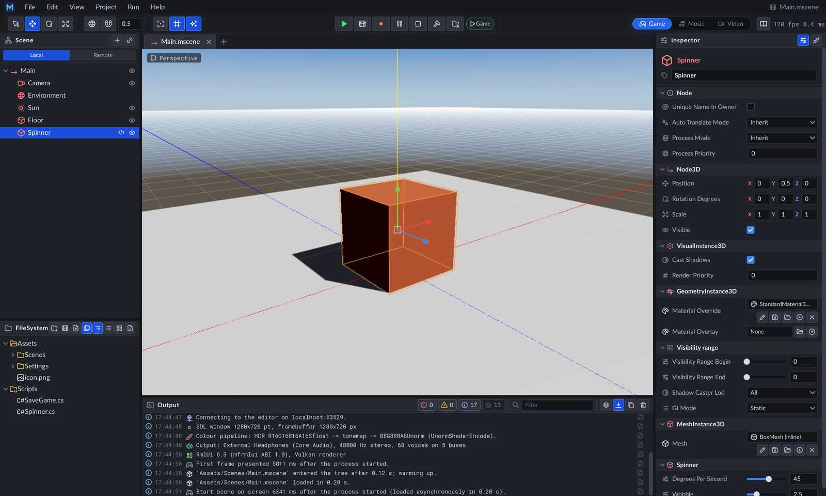The height and width of the screenshot is (496, 826).
Task: Add a new node with plus icon in Scene panel
Action: [x=117, y=40]
